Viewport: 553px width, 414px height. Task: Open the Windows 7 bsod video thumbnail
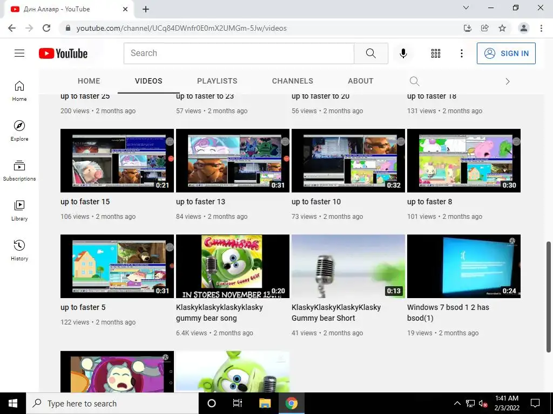tap(464, 266)
